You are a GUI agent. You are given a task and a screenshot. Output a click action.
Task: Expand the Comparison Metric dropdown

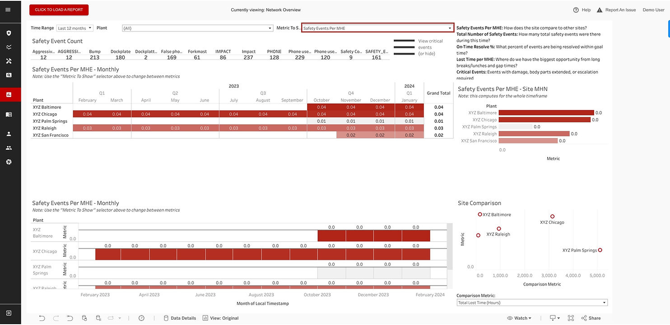(532, 303)
